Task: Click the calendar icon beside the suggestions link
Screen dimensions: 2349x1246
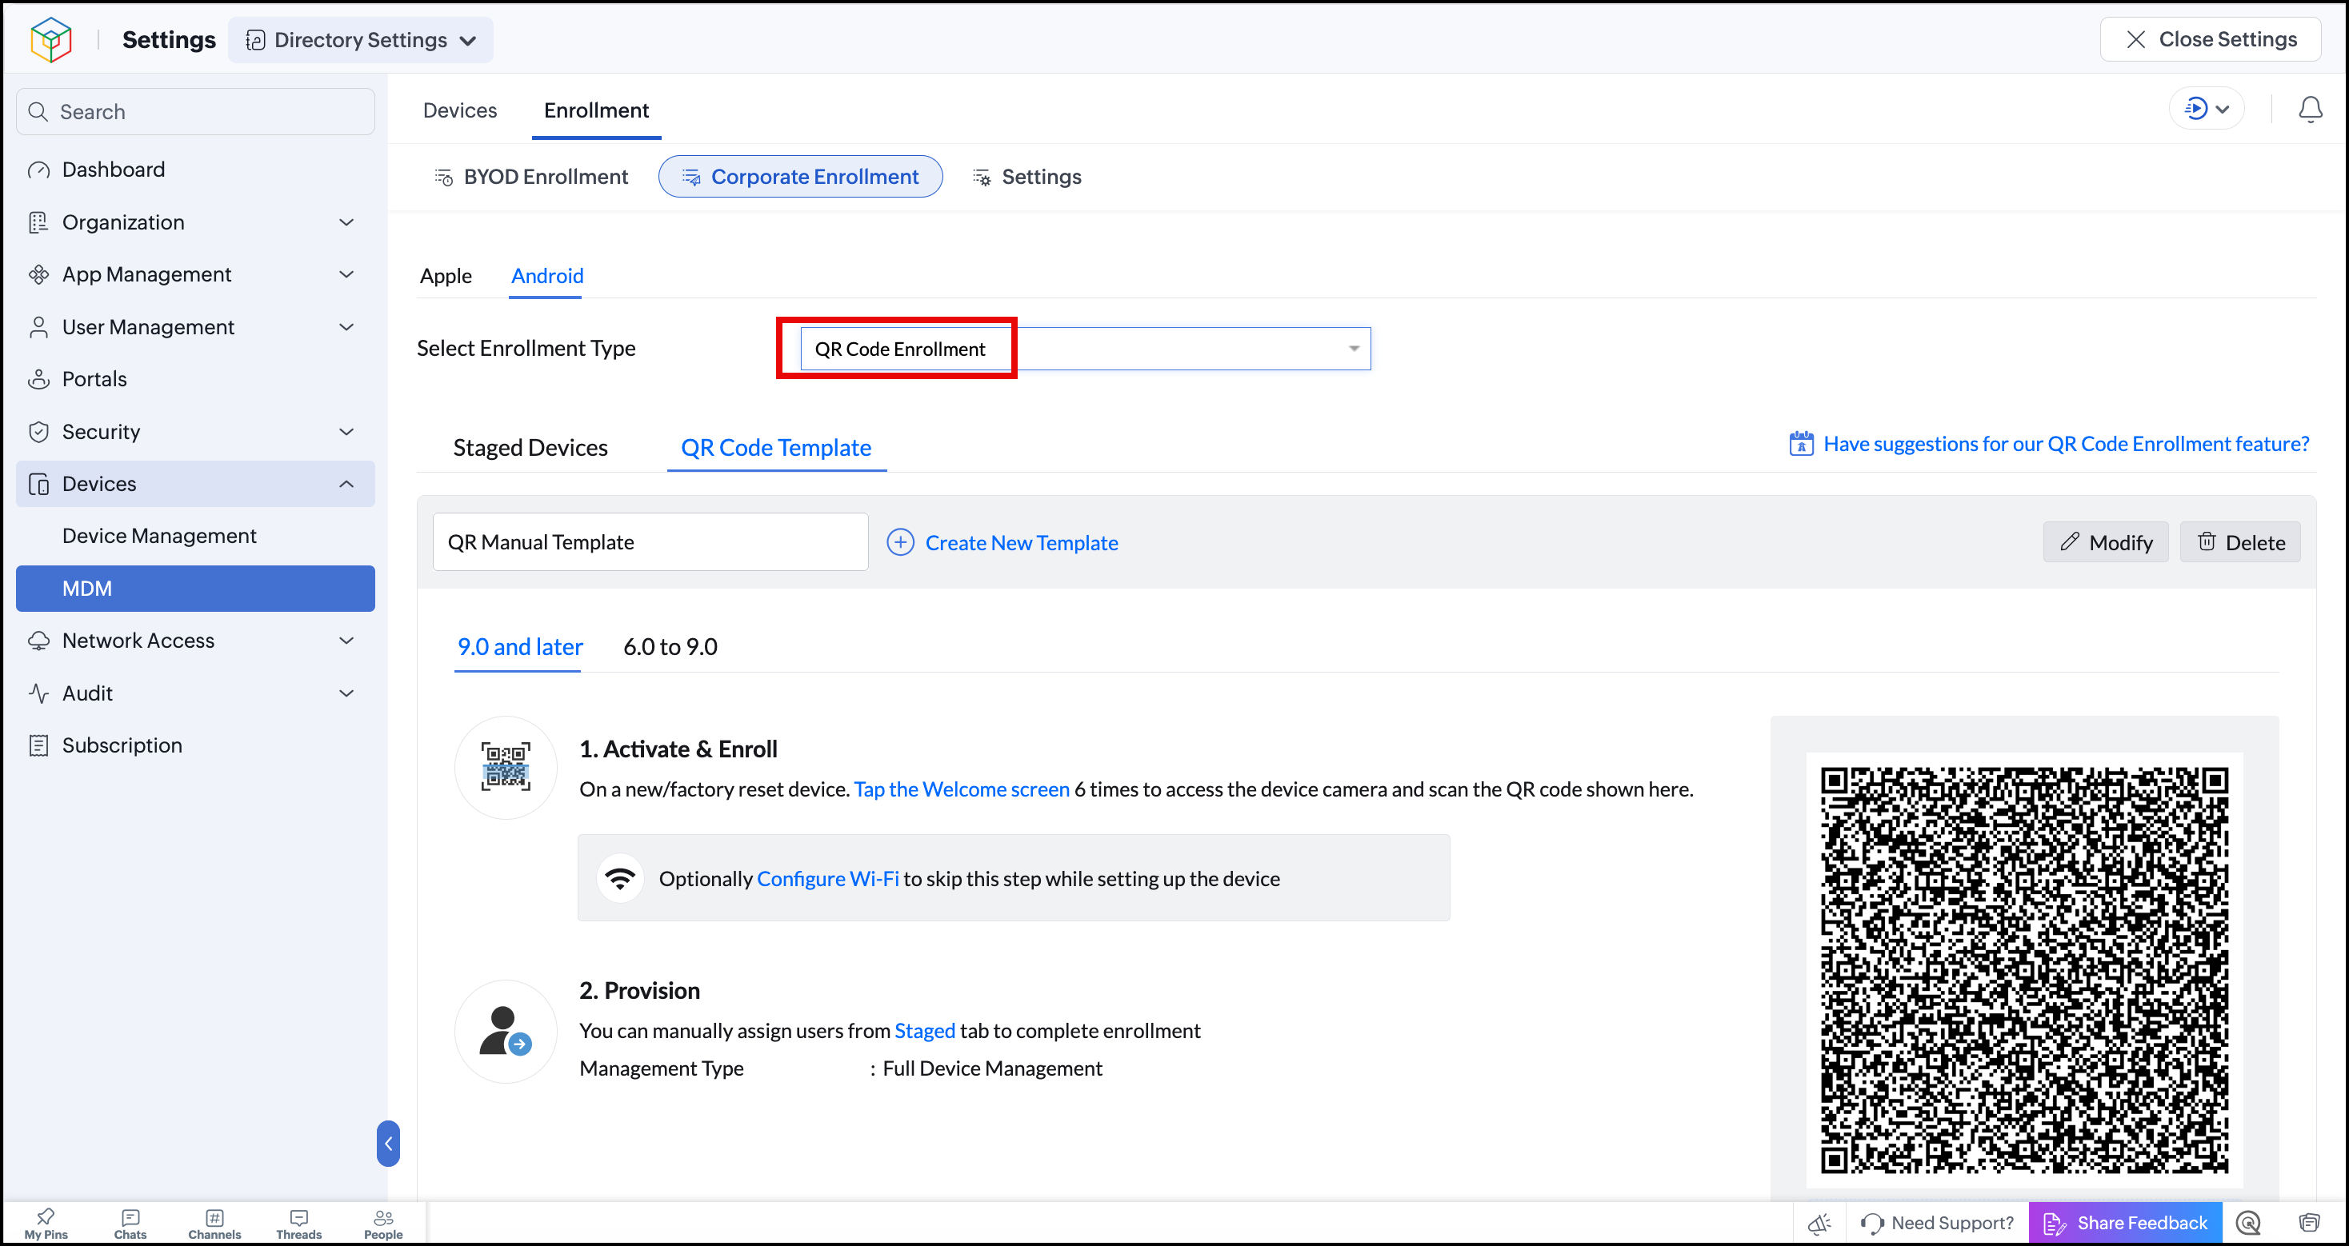Action: [x=1801, y=444]
